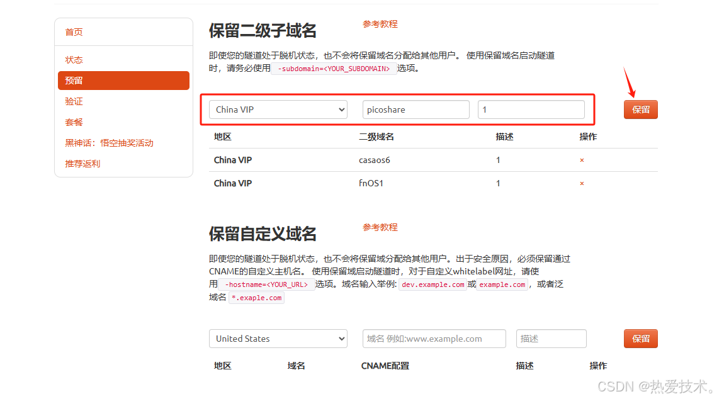724x399 pixels.
Task: Expand the China VIP region dropdown
Action: tap(278, 110)
